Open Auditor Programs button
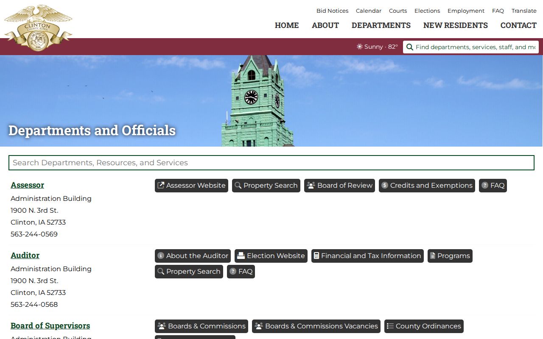 pos(450,256)
